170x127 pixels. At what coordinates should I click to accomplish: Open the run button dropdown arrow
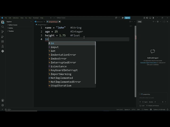click(132, 22)
